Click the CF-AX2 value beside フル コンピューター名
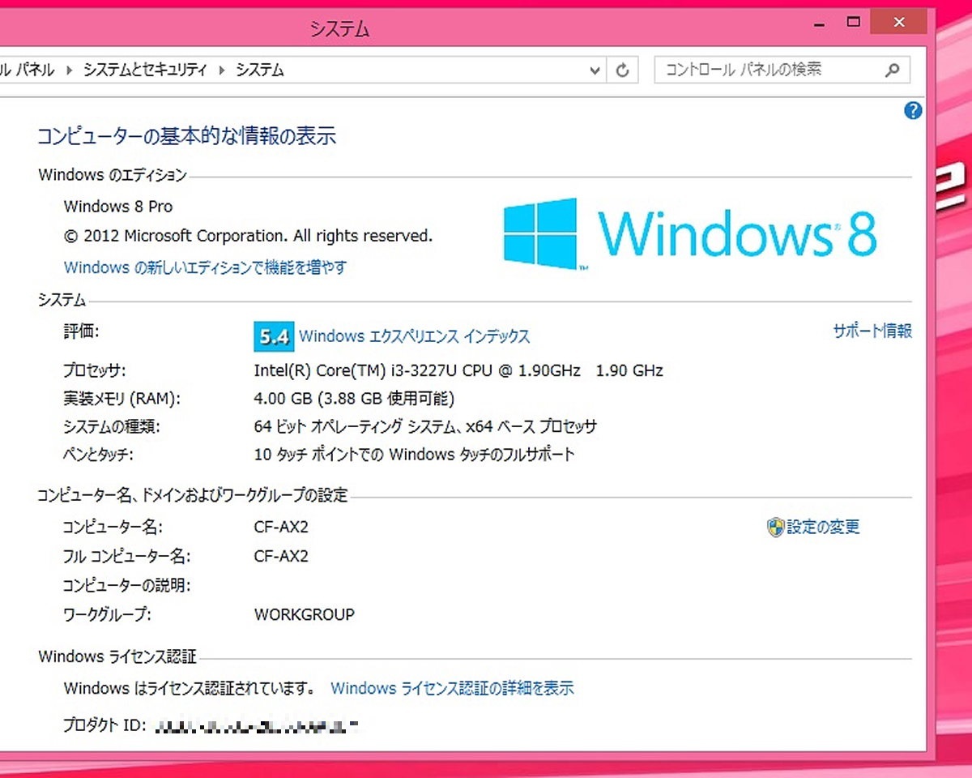972x778 pixels. 281,557
